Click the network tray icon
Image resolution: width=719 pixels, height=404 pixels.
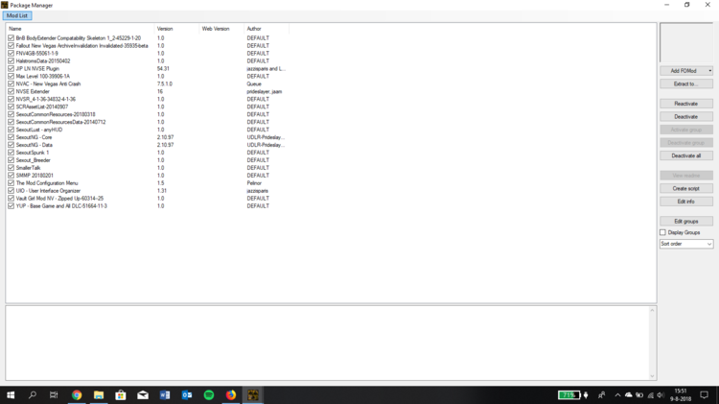(650, 394)
